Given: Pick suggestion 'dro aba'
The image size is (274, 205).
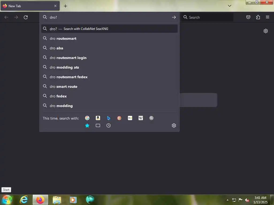Looking at the screenshot, I should tap(109, 48).
